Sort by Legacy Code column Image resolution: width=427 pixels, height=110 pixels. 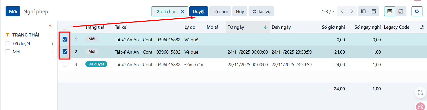(x=397, y=27)
